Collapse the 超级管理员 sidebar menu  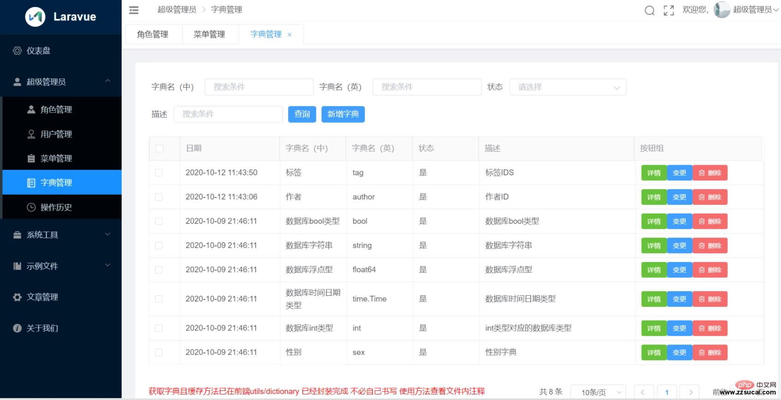pos(61,82)
